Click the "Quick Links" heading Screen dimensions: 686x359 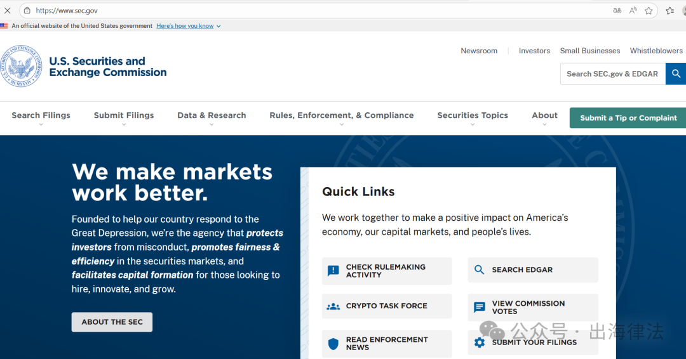click(358, 192)
